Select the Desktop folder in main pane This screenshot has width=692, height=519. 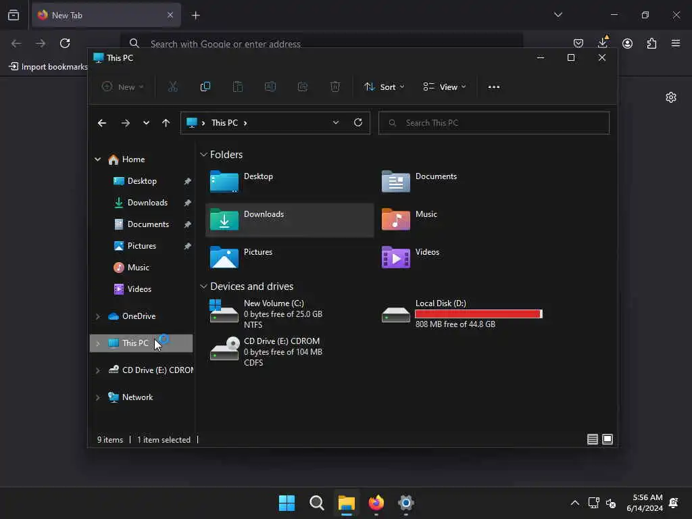click(x=224, y=181)
